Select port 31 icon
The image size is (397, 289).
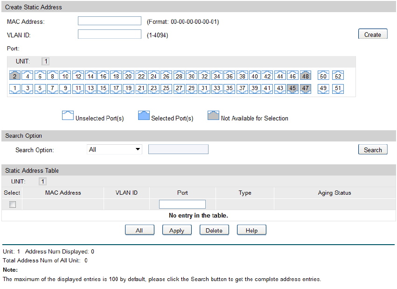click(204, 89)
